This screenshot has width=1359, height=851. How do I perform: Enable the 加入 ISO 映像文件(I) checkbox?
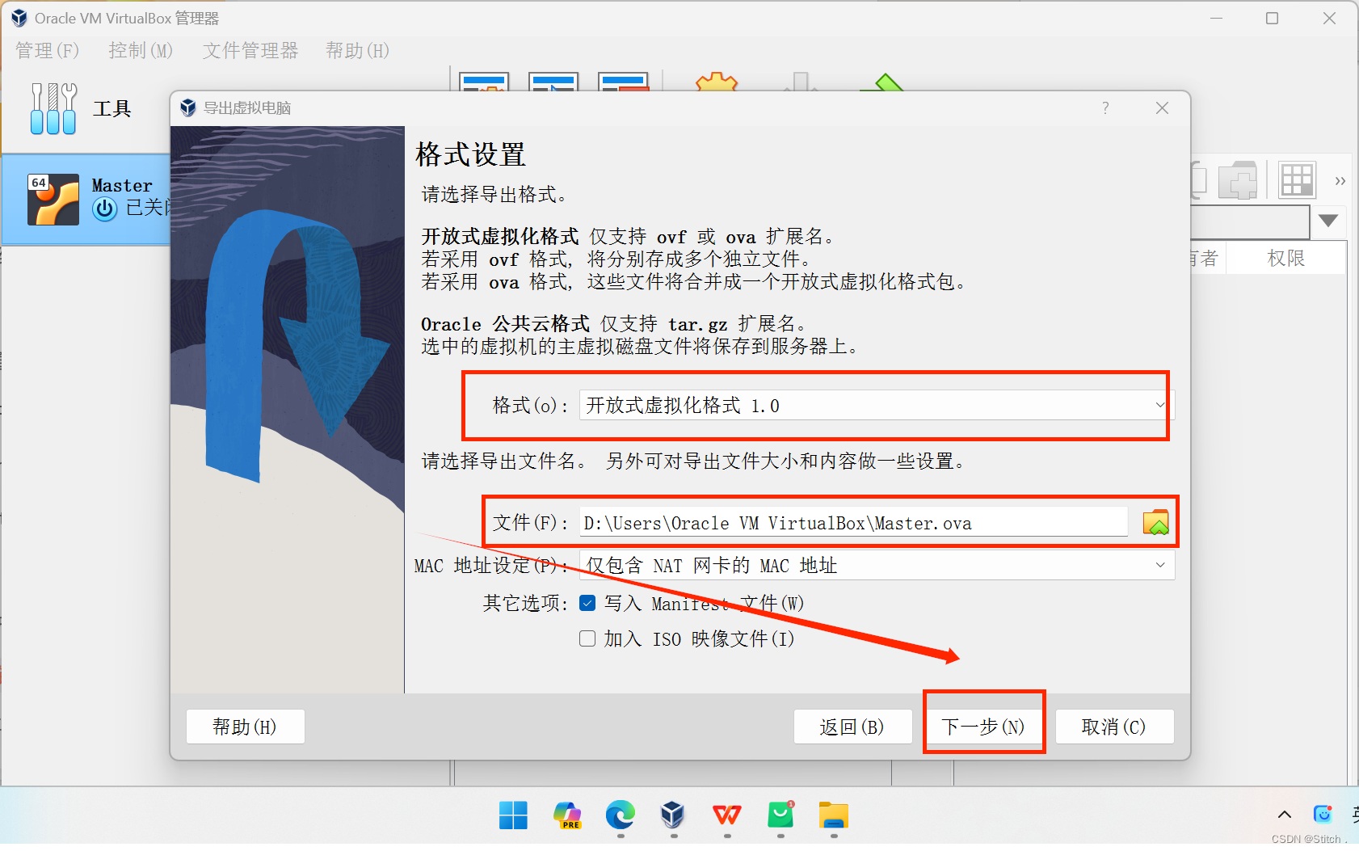[x=587, y=638]
